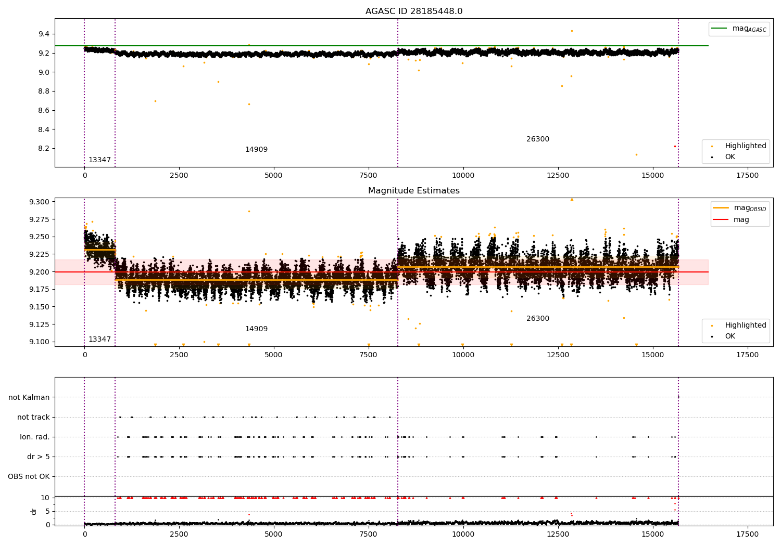Click the 9.175 y-axis tick label
Image resolution: width=781 pixels, height=546 pixels.
coord(40,290)
